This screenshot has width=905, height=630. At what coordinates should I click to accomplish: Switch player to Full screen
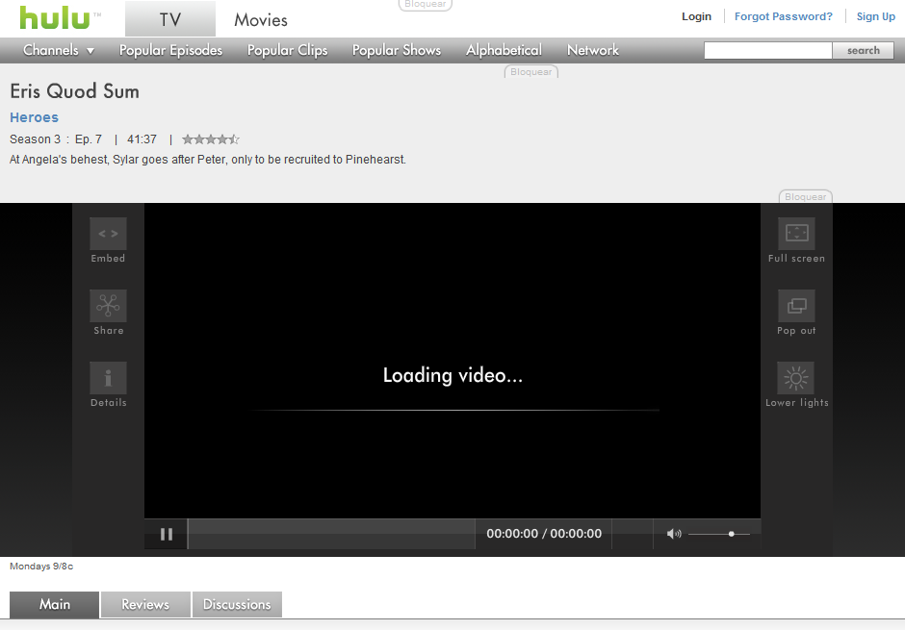click(796, 234)
